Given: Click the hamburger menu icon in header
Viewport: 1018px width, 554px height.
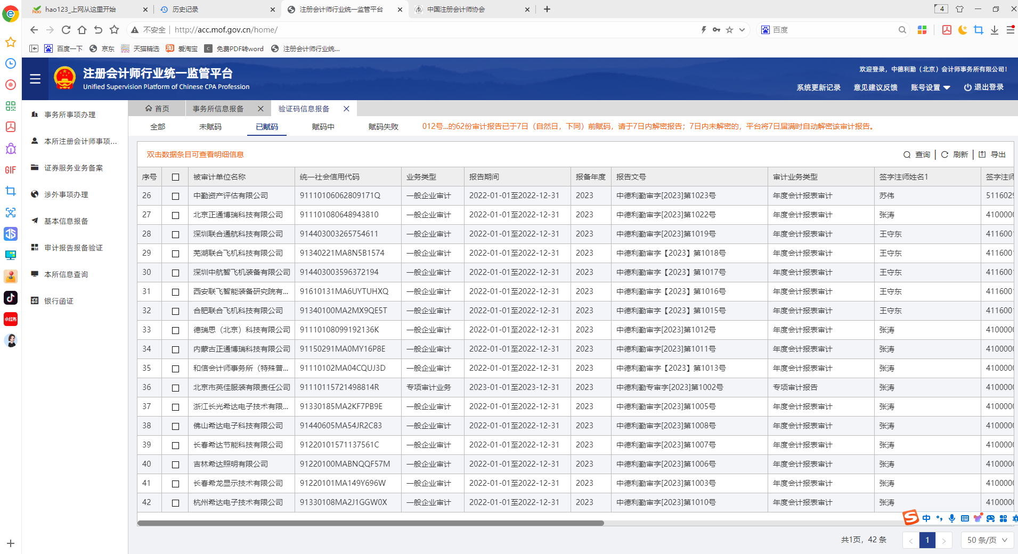Looking at the screenshot, I should pos(35,79).
